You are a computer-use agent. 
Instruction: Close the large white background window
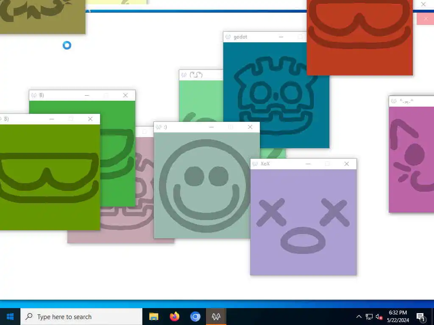(x=423, y=4)
